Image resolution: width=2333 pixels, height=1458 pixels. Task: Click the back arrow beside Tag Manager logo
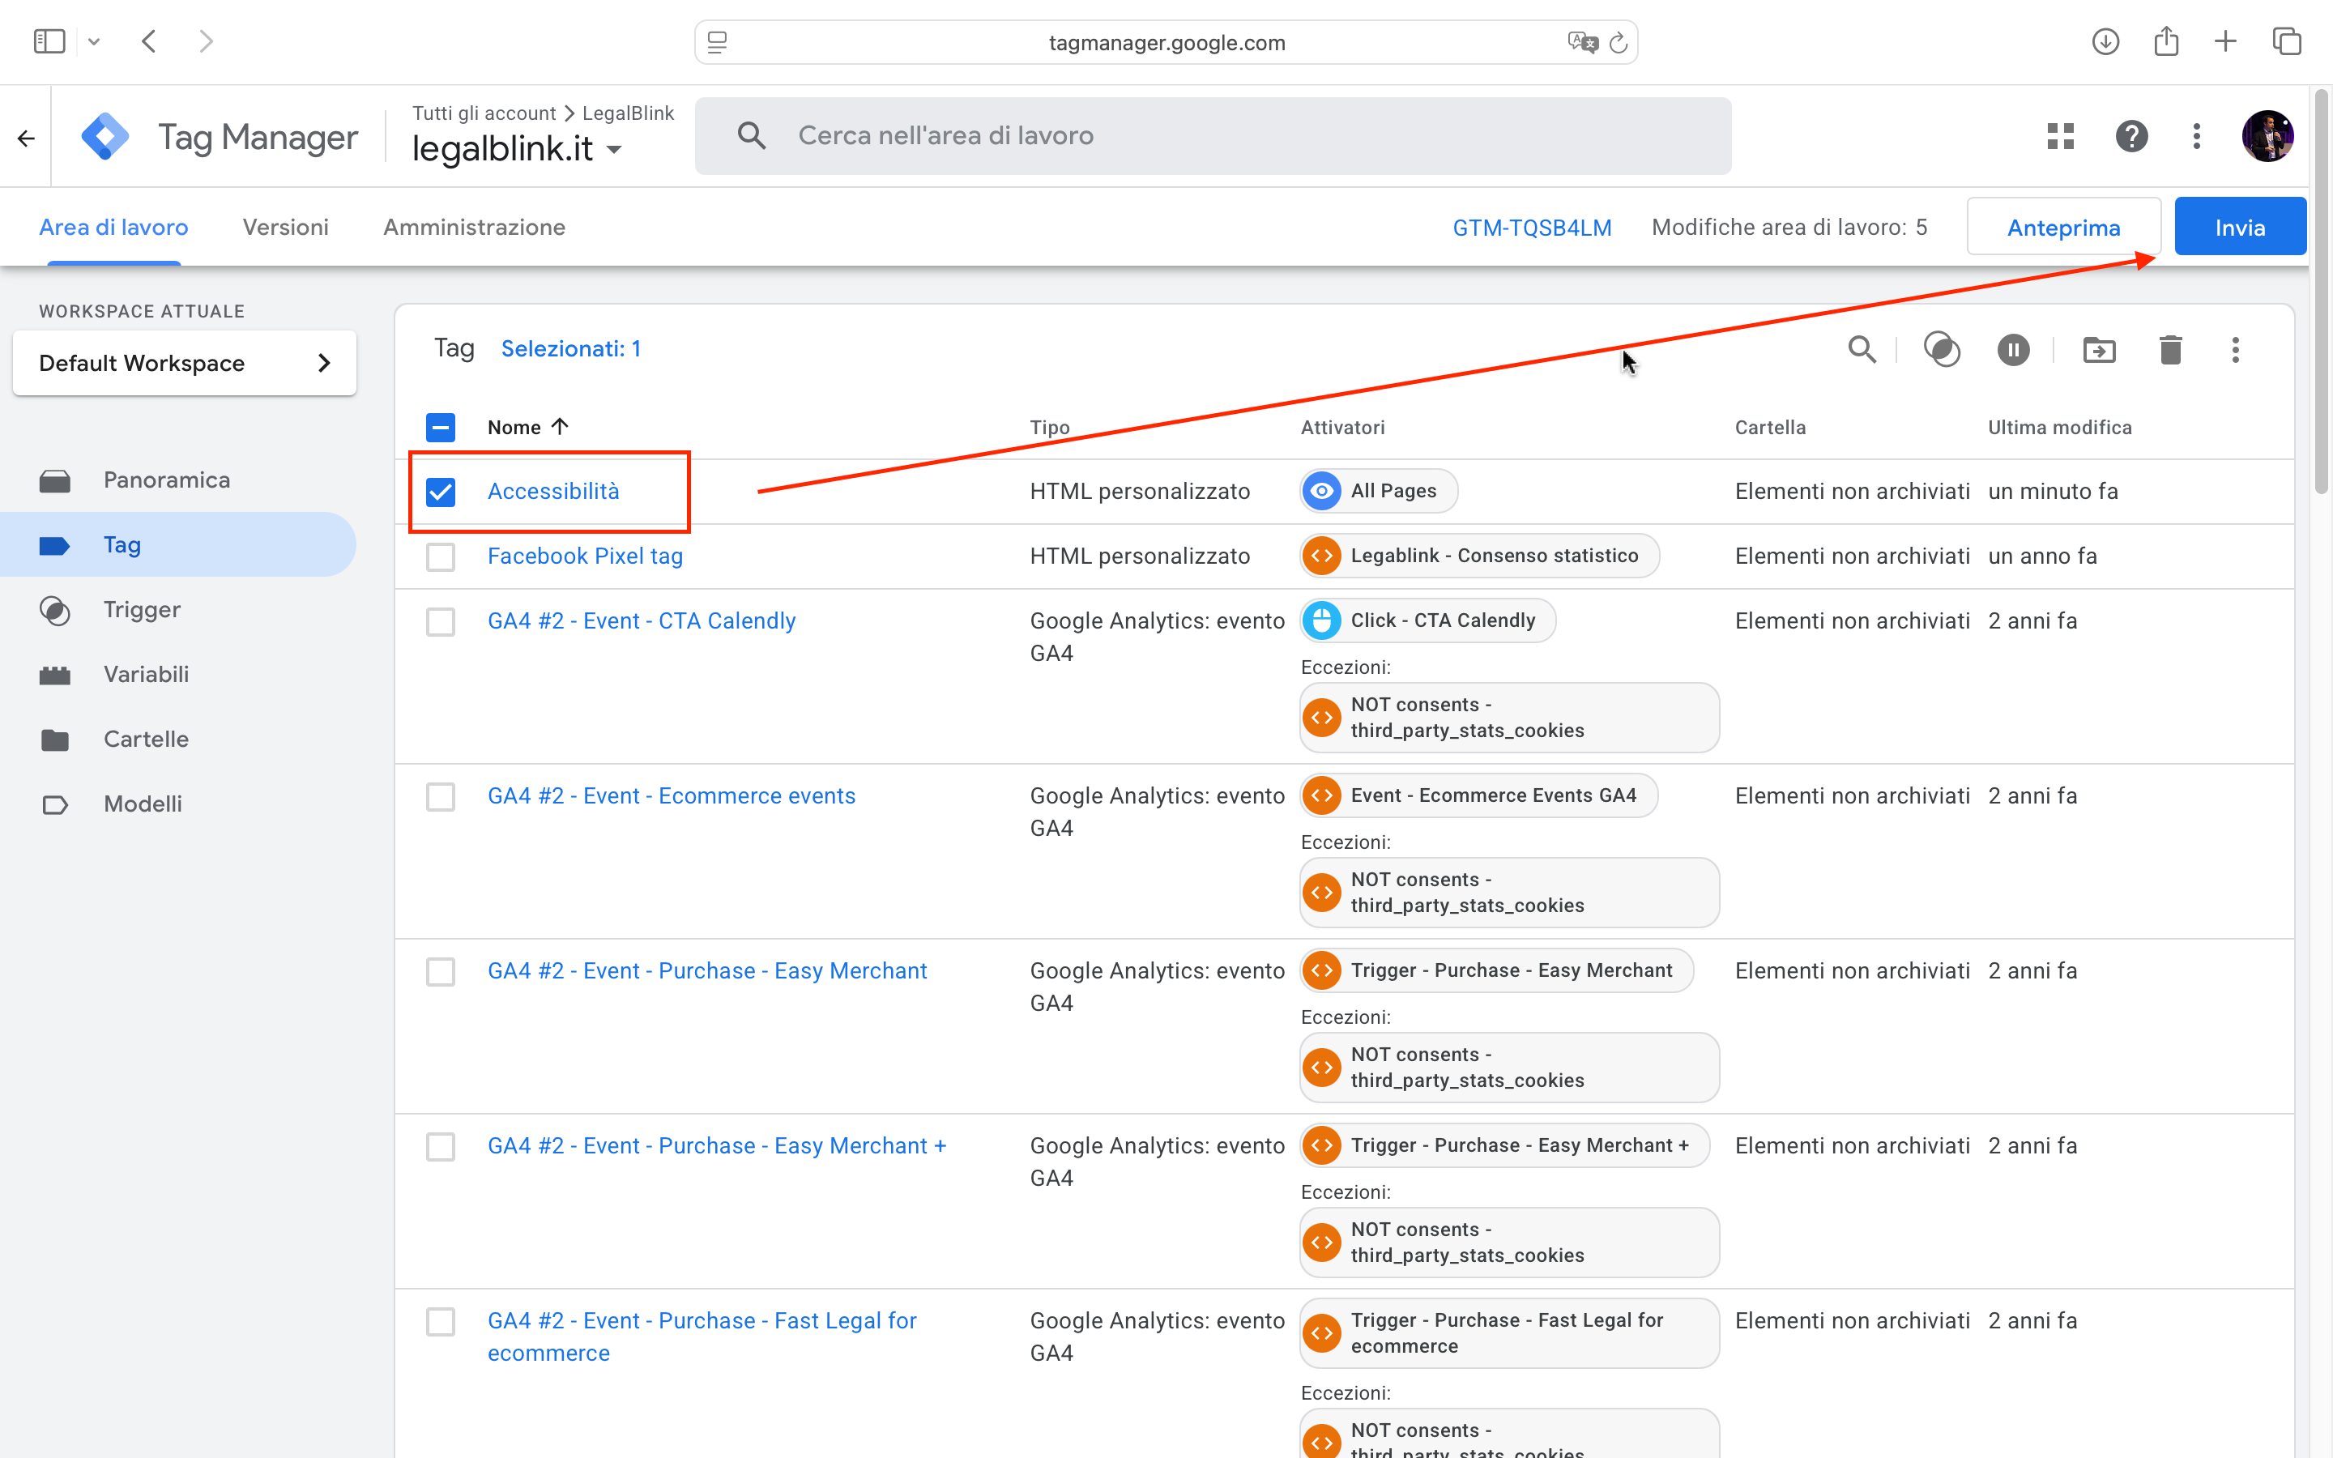pos(26,138)
